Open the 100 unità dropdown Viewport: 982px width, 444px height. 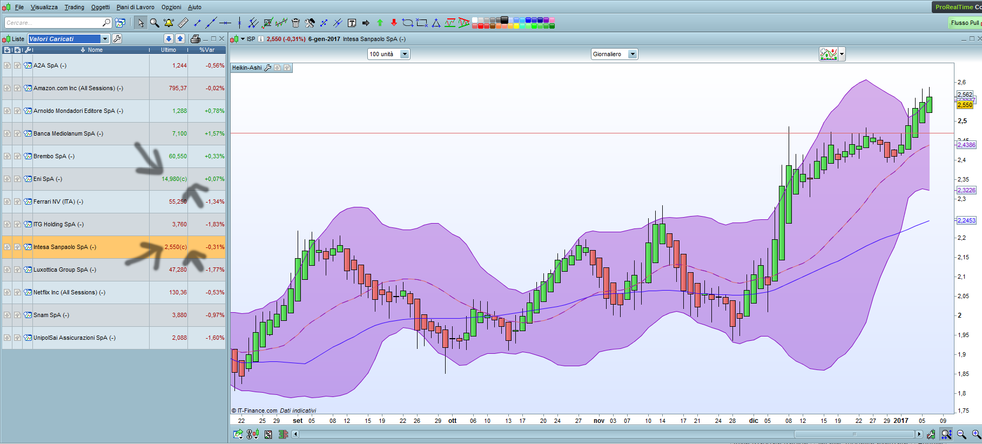(x=405, y=54)
